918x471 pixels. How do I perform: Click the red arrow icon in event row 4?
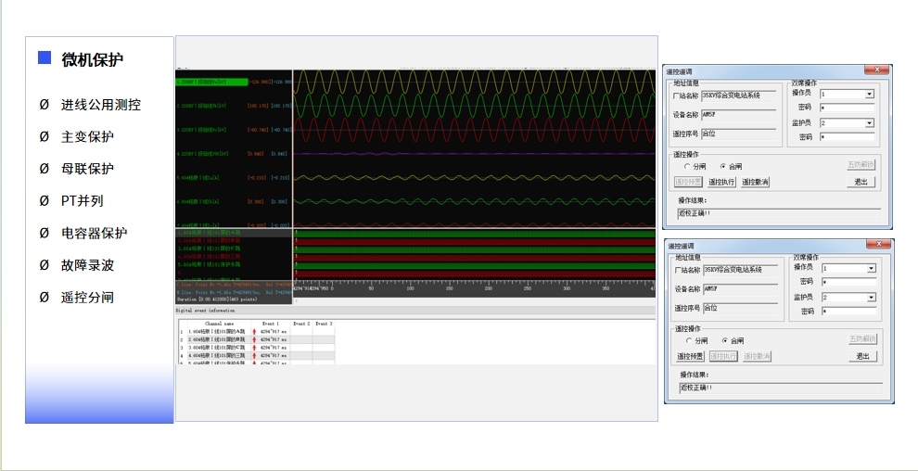pyautogui.click(x=254, y=355)
